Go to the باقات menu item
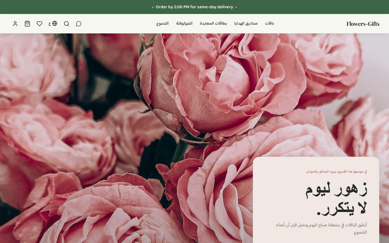The width and height of the screenshot is (389, 243). coord(269,23)
